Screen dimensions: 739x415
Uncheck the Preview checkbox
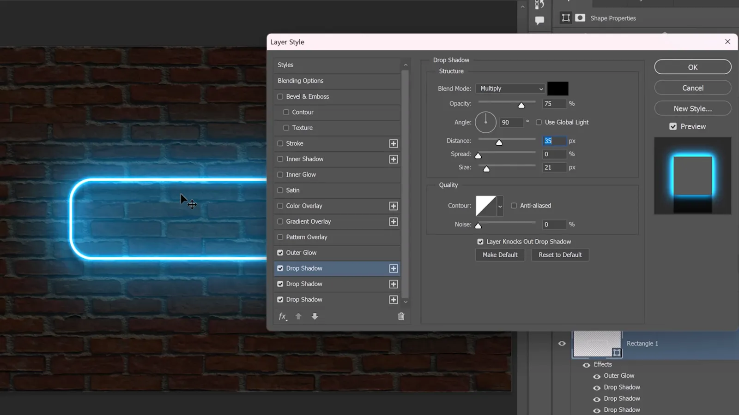click(x=673, y=126)
